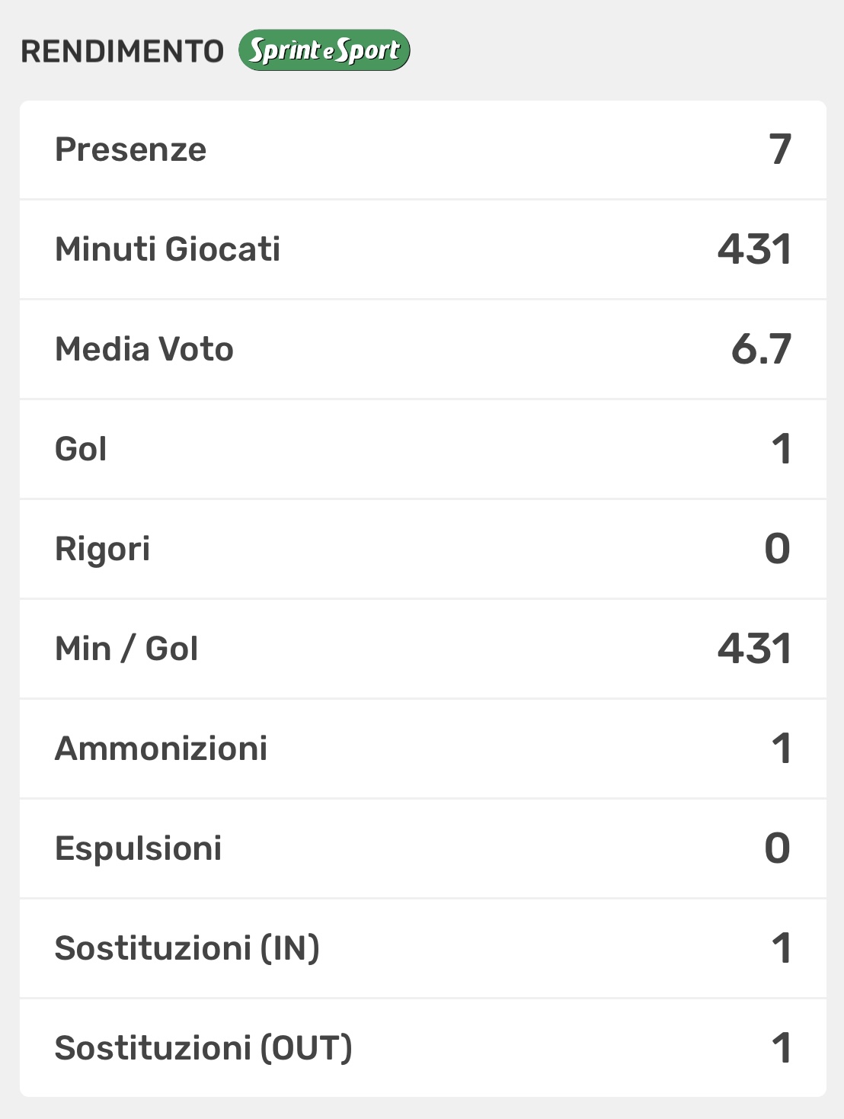Click the Media Voto value 6.7
The width and height of the screenshot is (844, 1119).
[x=761, y=349]
